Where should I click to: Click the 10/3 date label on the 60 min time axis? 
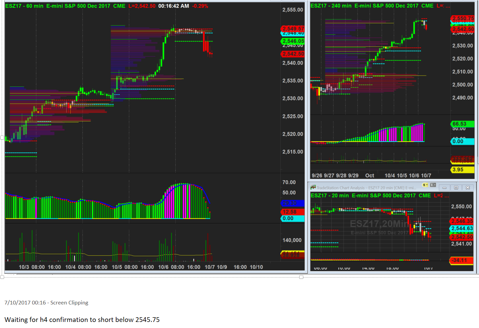pos(24,267)
